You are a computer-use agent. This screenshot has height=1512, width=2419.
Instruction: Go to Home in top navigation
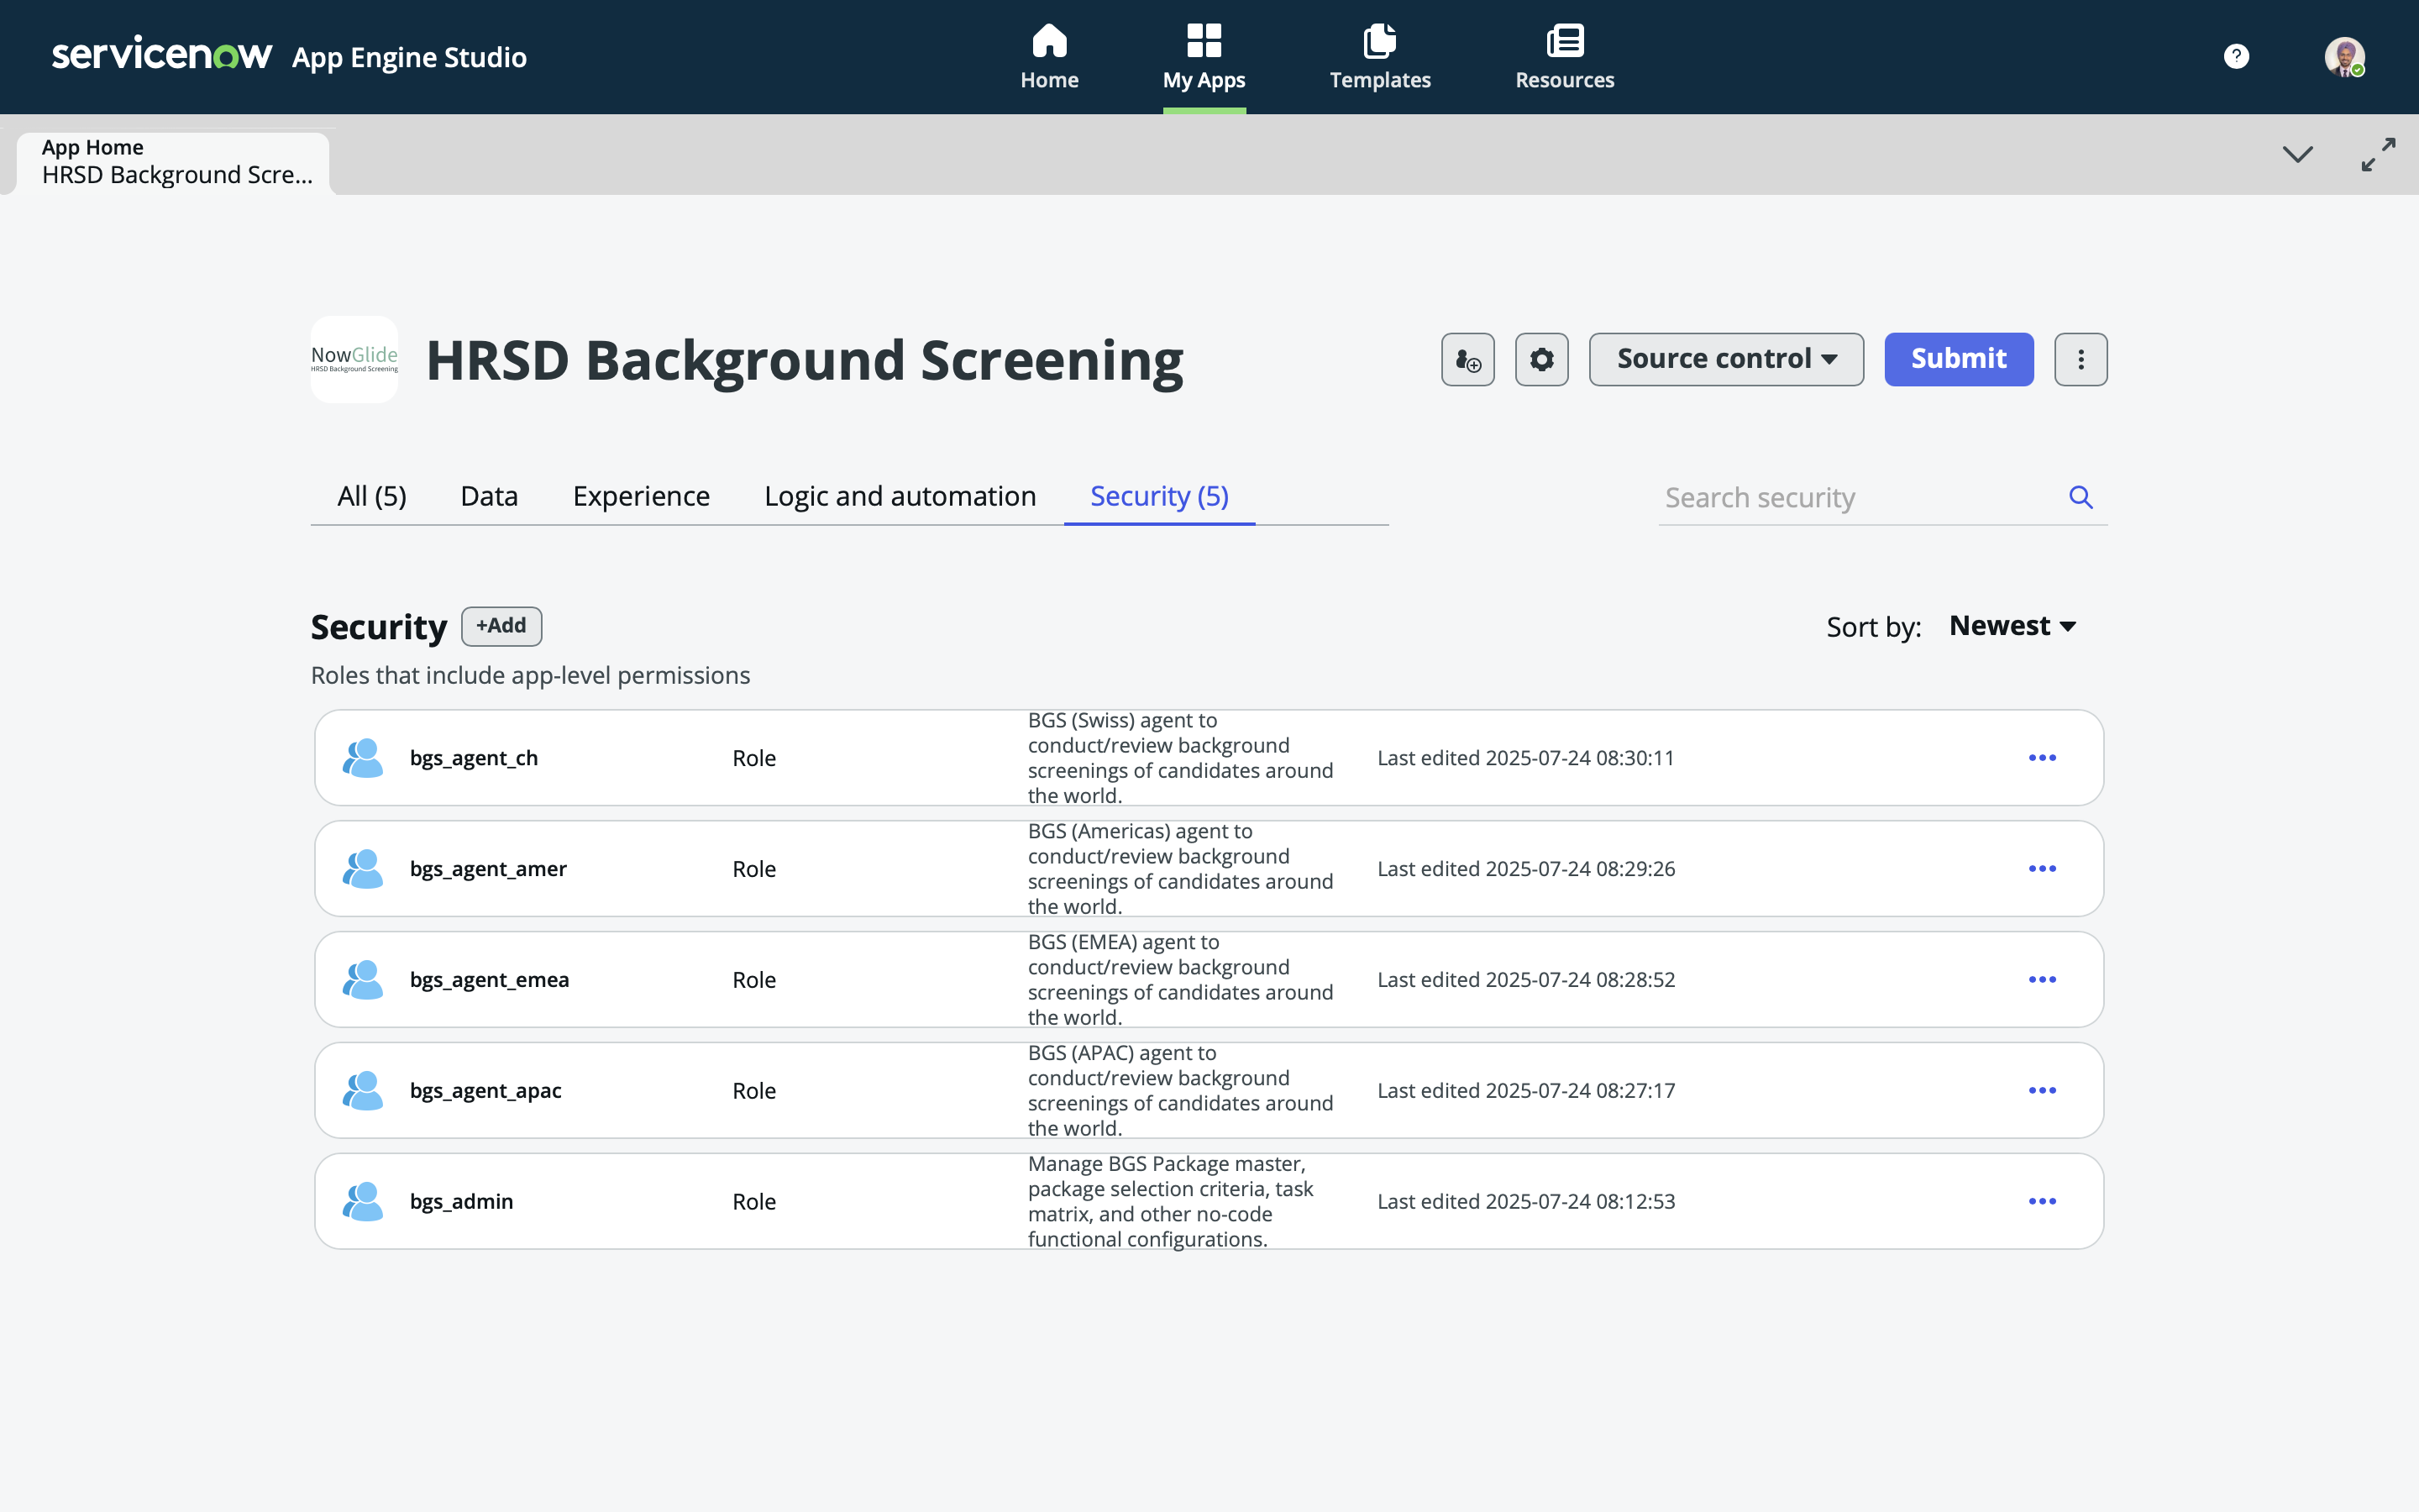point(1048,57)
